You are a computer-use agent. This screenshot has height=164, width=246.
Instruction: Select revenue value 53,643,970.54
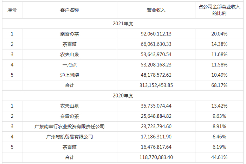coord(156,54)
